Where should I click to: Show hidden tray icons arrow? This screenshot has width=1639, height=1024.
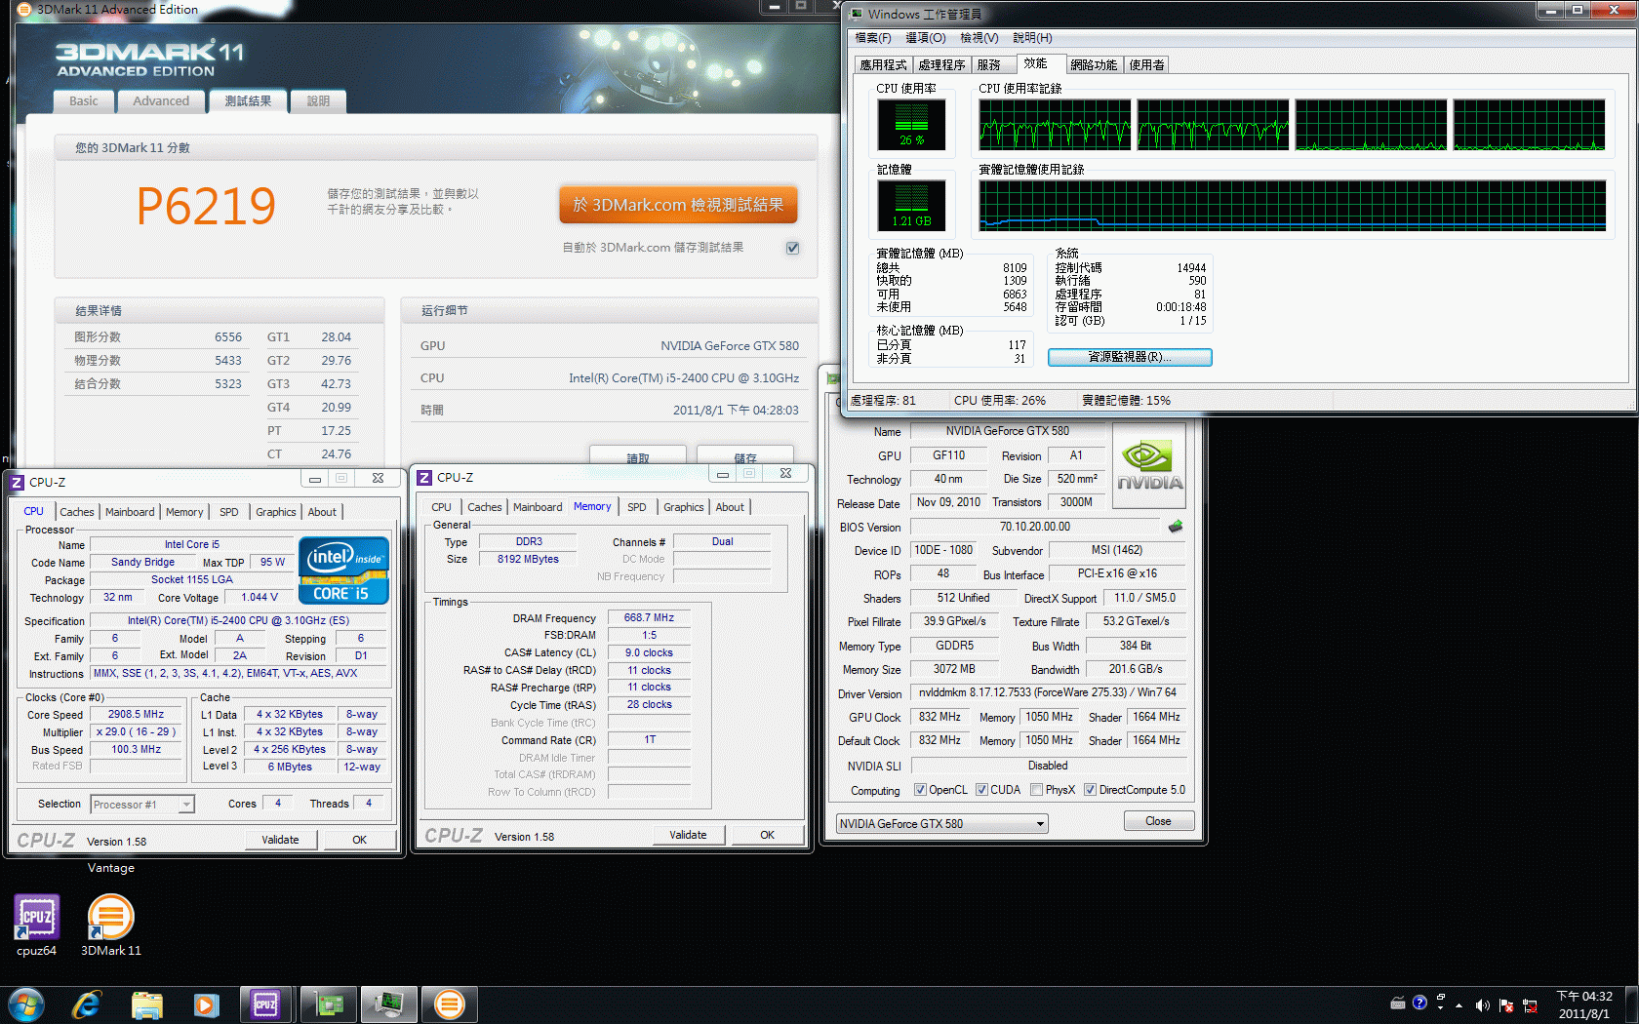[1459, 1004]
